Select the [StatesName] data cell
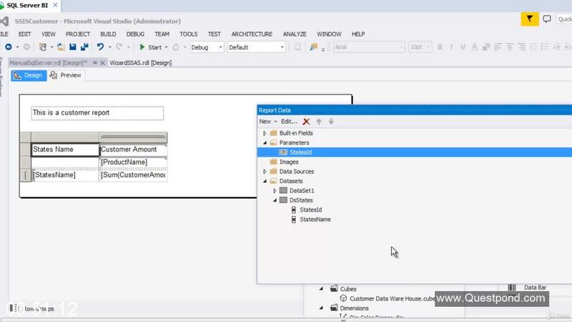The image size is (572, 322). coord(65,175)
